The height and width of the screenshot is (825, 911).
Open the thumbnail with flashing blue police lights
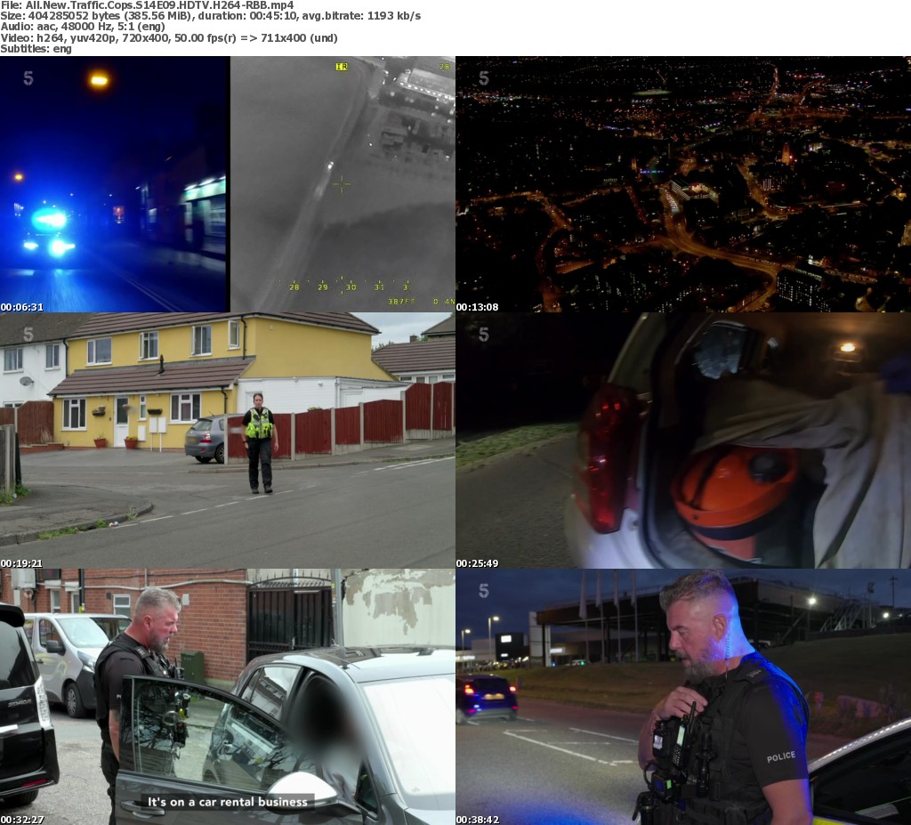[114, 184]
